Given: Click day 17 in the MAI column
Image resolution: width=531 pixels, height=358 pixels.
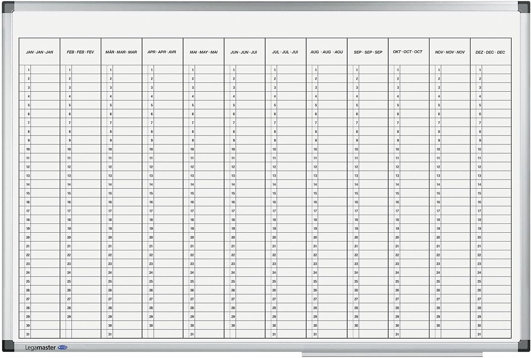Looking at the screenshot, I should tap(192, 211).
